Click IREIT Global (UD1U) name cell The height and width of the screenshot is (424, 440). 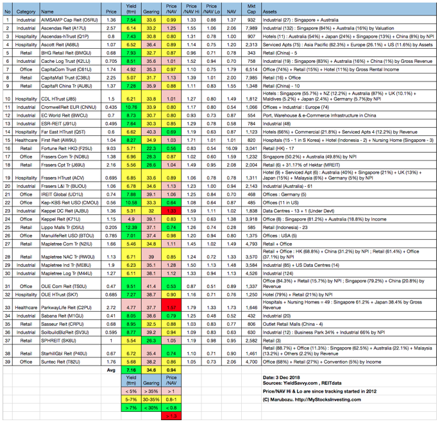pyautogui.click(x=71, y=194)
